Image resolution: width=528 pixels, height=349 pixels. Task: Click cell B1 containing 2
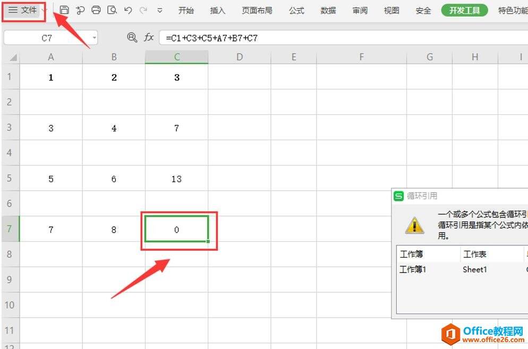point(114,77)
